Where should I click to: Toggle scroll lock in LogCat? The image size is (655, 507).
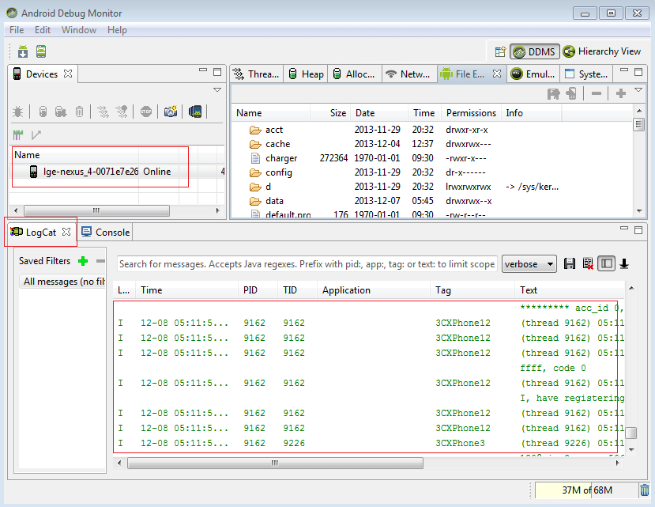click(624, 263)
